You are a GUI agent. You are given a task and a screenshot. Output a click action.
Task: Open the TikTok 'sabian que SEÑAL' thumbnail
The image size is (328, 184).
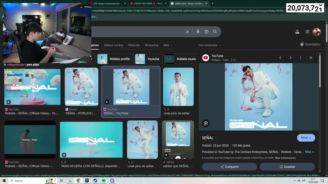click(x=178, y=140)
